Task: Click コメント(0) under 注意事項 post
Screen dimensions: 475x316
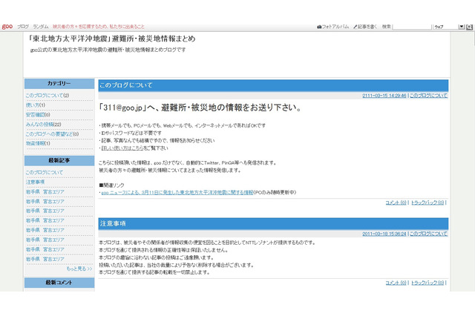Action: [396, 283]
